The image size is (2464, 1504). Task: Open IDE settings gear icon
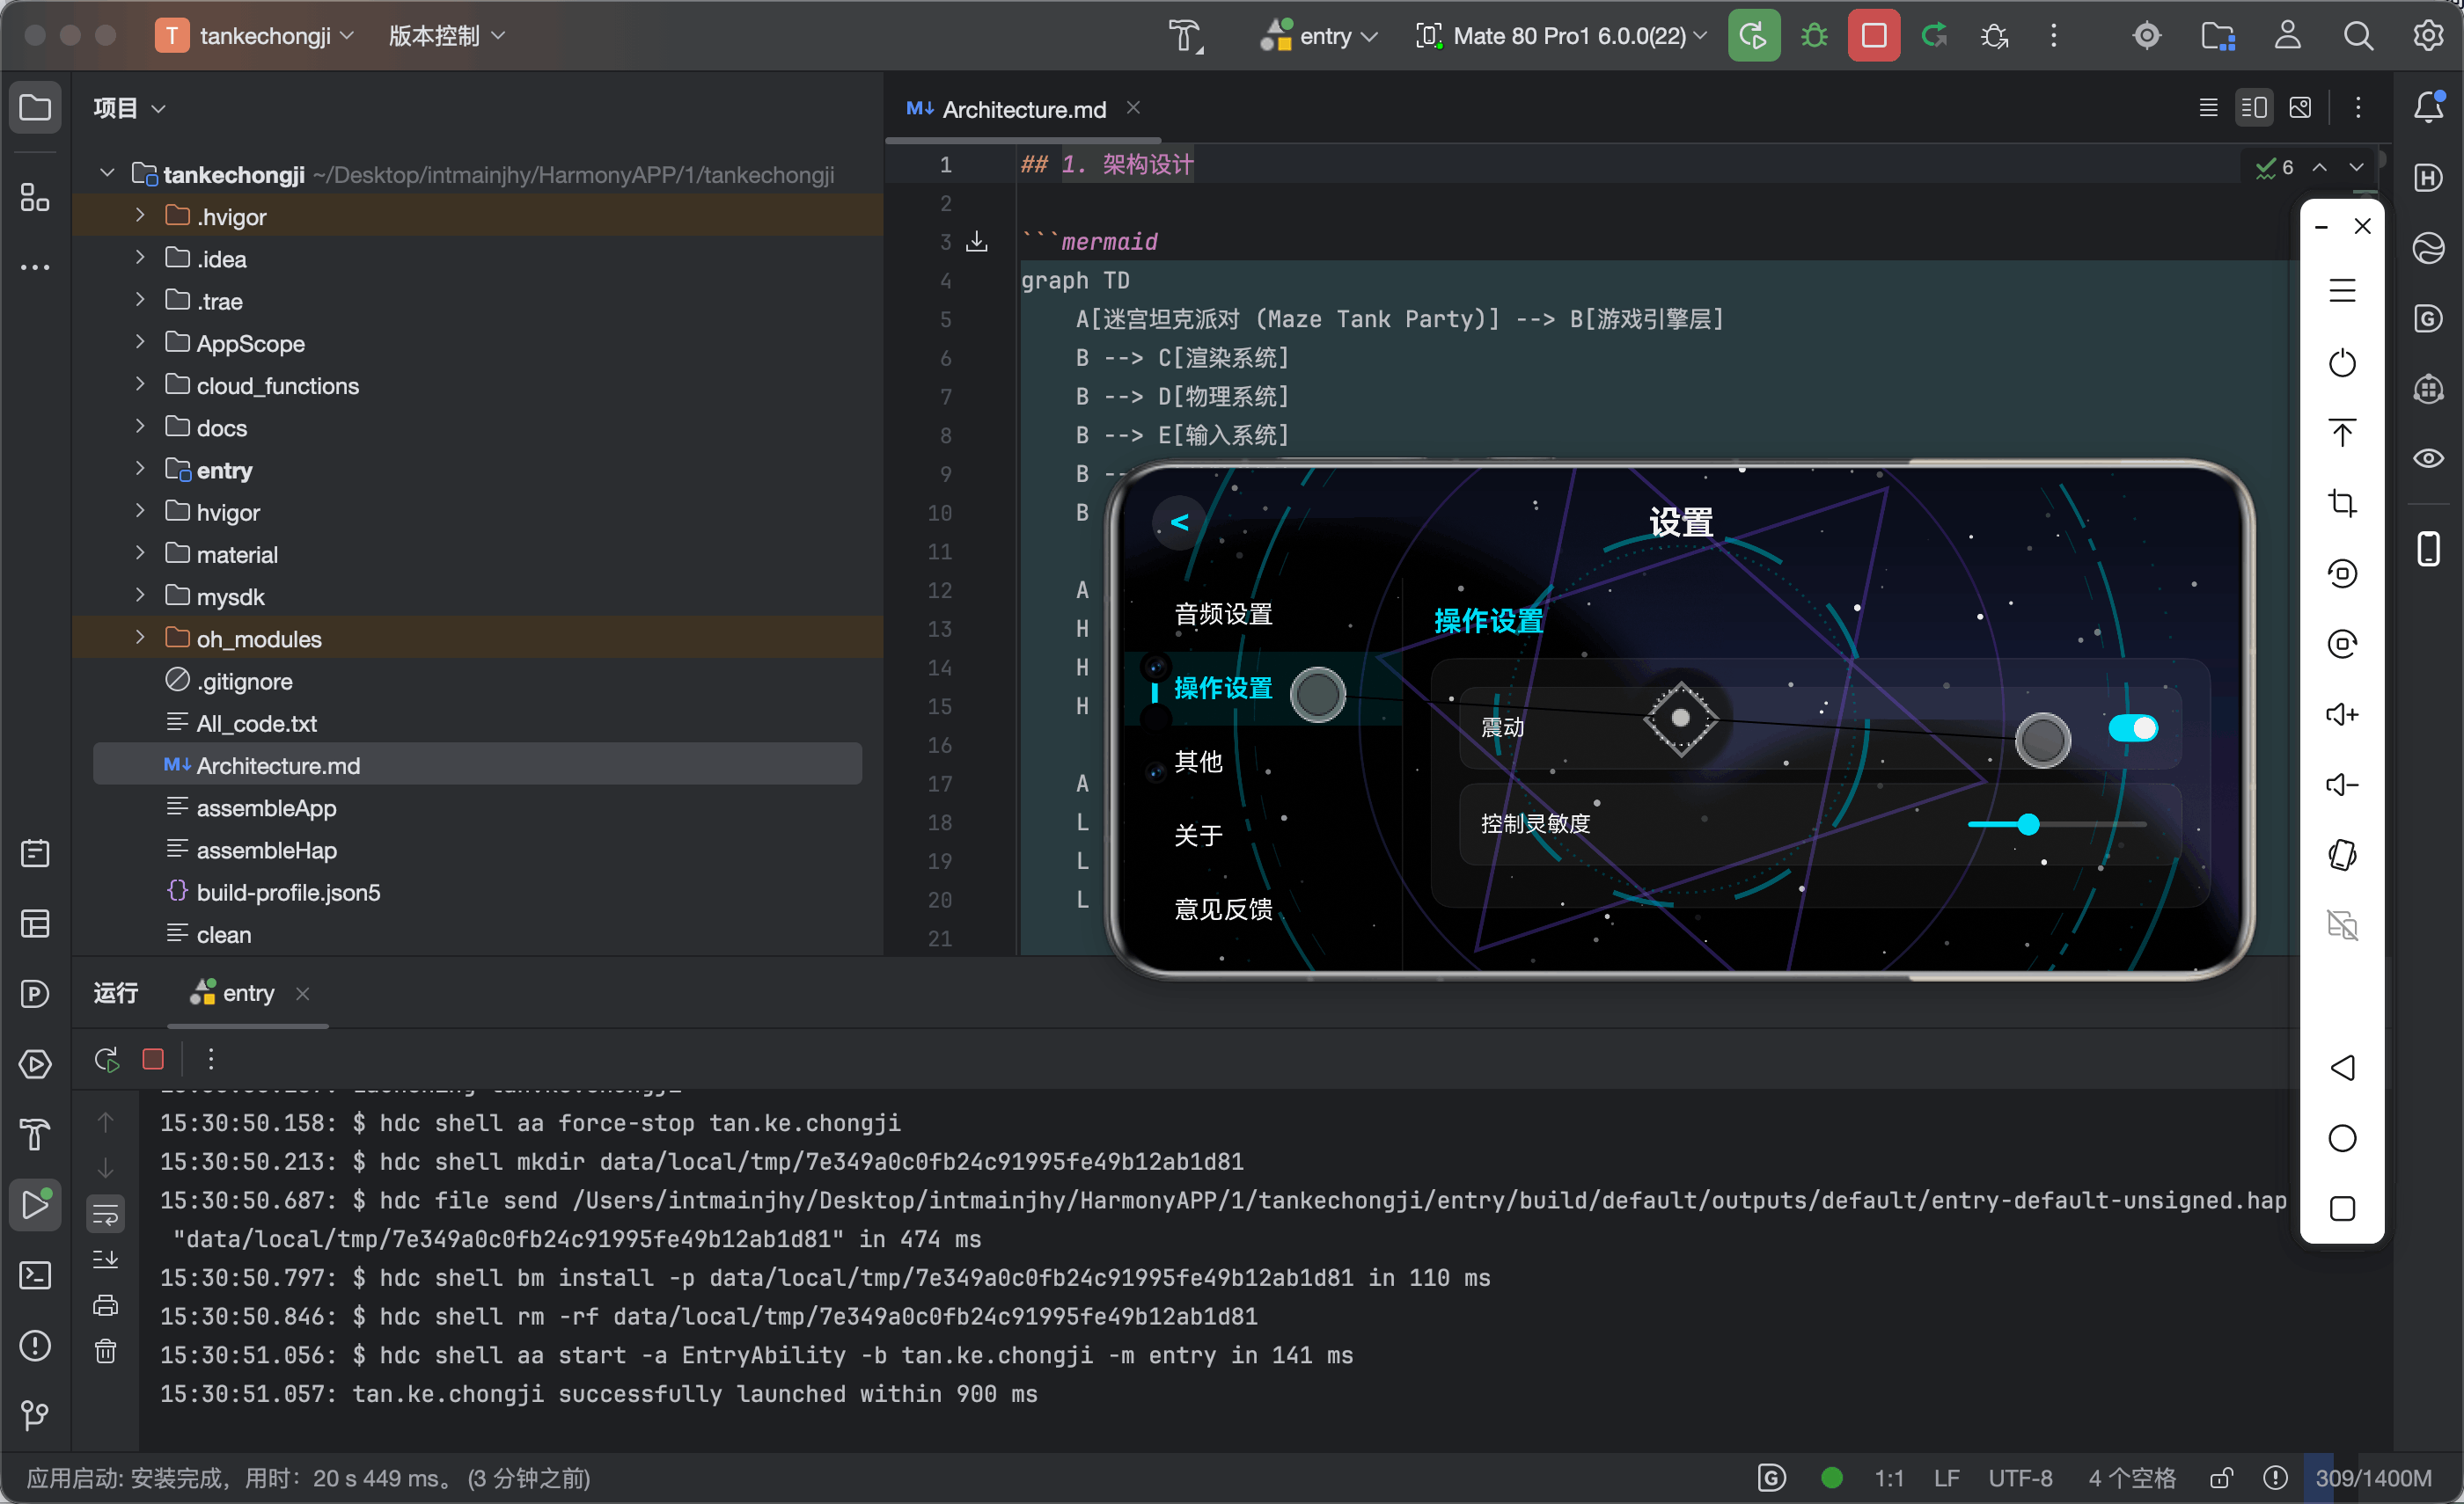click(2428, 36)
